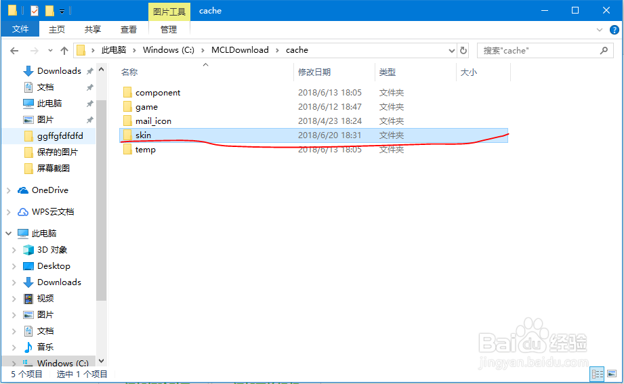Sort by the 名称 column header

point(129,72)
